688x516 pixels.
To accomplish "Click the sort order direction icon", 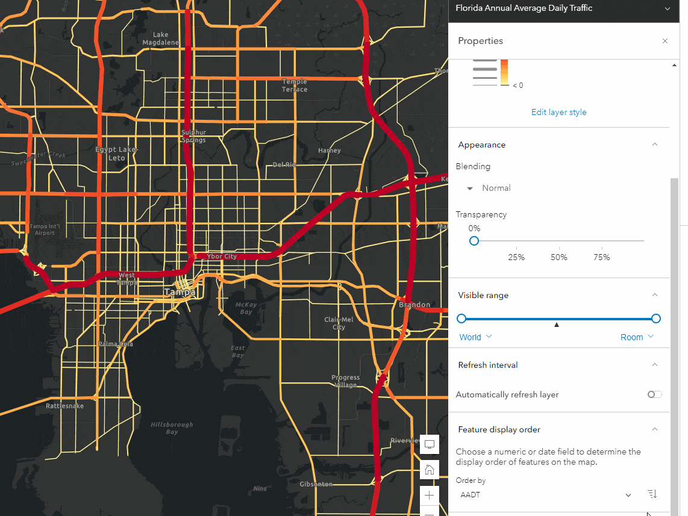I will tap(652, 494).
